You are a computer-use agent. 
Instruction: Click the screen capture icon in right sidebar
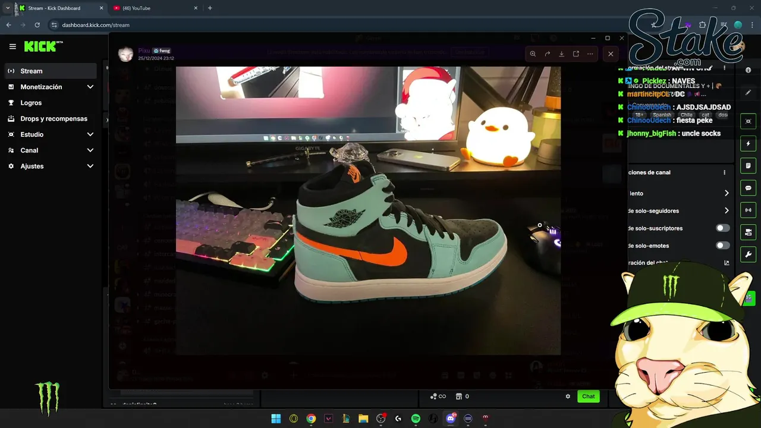coord(749,121)
